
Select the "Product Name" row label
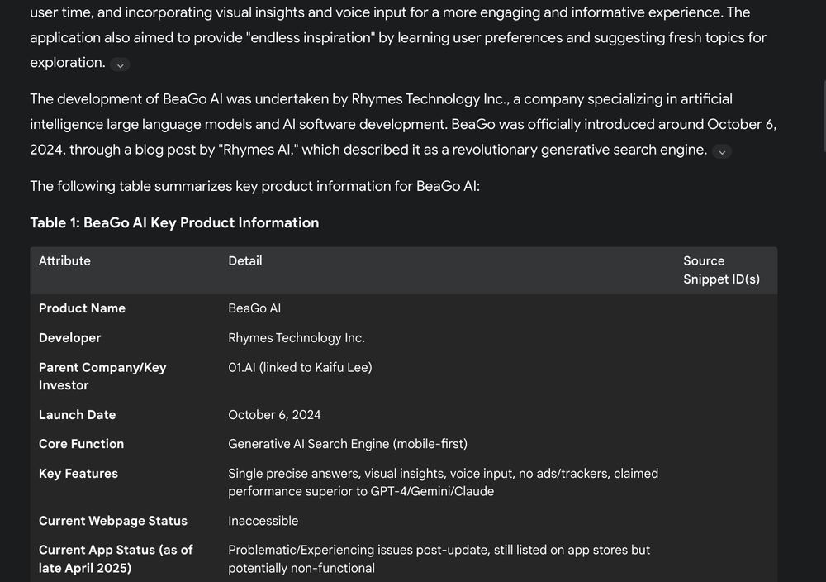point(82,308)
